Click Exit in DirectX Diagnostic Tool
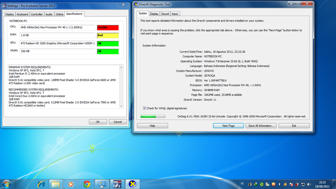 click(x=294, y=126)
